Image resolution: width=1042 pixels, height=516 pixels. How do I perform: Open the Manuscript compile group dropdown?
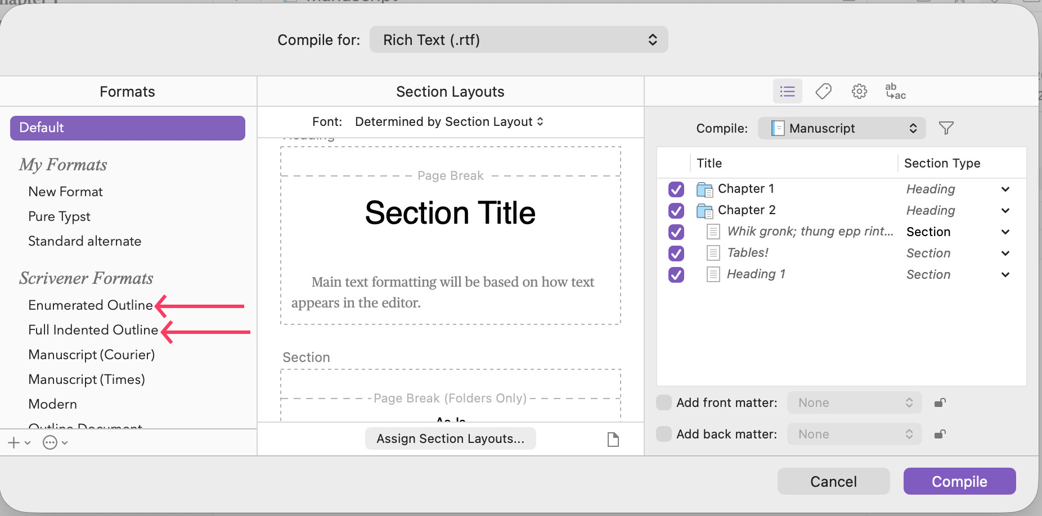tap(841, 128)
